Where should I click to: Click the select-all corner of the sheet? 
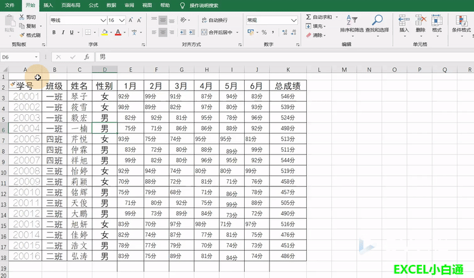(4, 69)
